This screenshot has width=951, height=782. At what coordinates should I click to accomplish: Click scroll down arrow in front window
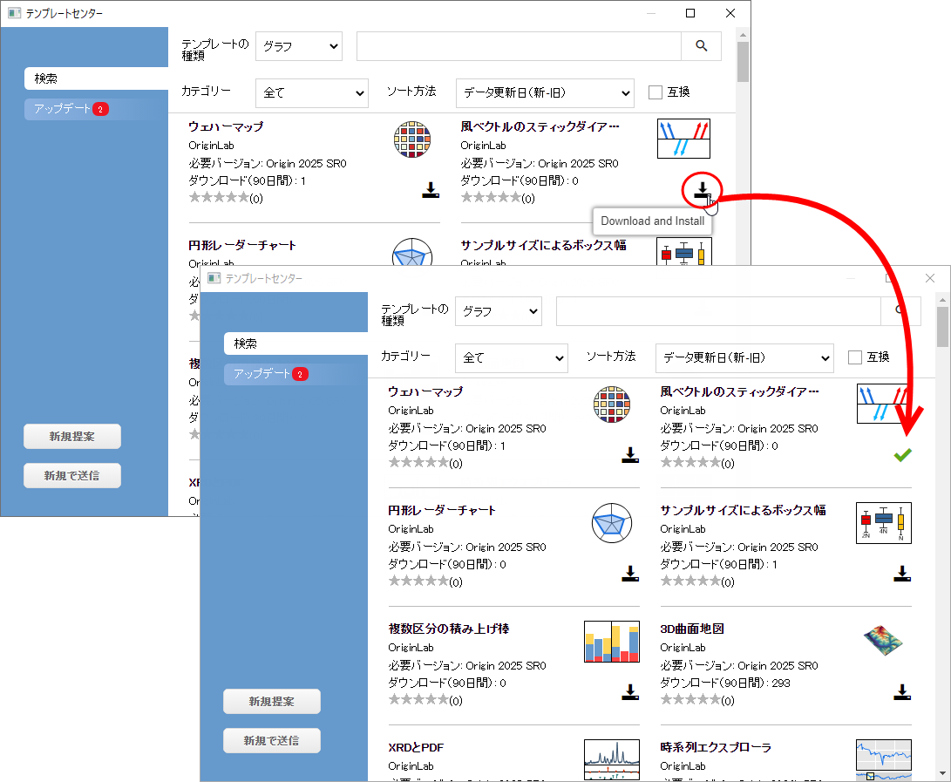(942, 773)
